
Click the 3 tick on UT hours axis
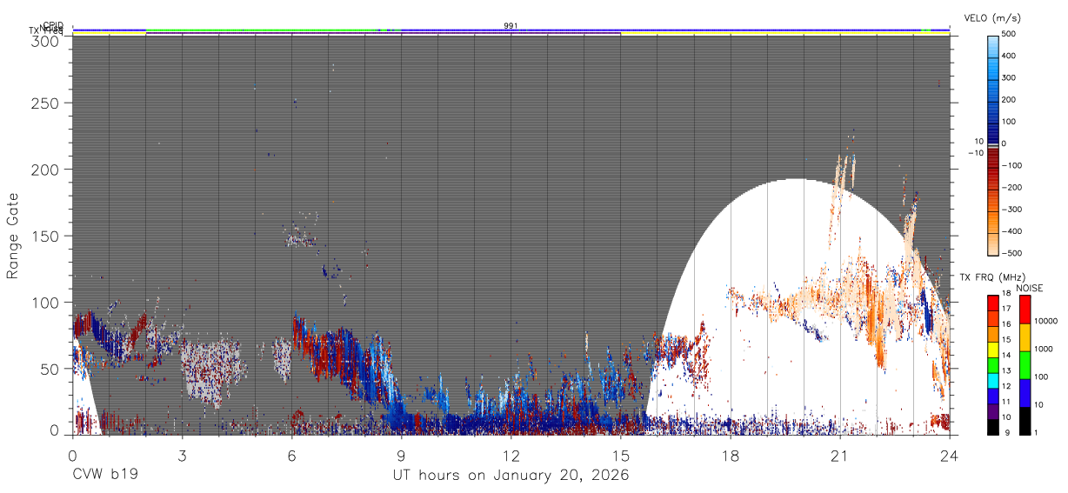coord(182,455)
